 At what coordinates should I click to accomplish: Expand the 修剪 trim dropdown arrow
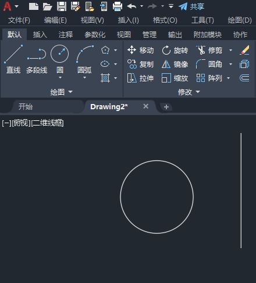tap(230, 50)
